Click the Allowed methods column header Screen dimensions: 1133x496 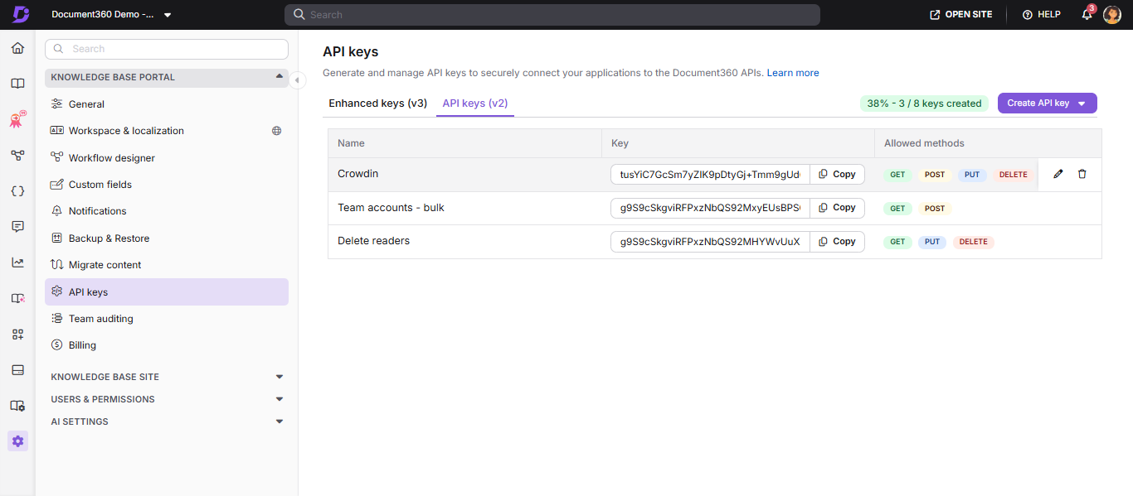click(988, 143)
